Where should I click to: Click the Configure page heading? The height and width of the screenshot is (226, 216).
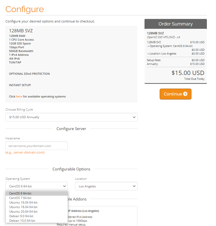25,9
